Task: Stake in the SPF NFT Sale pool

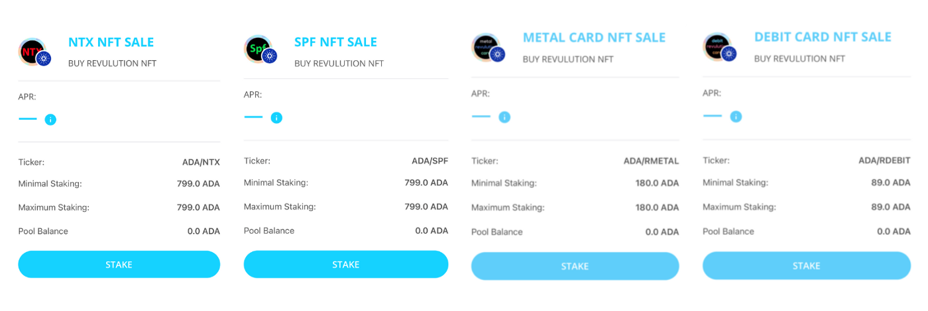Action: [x=346, y=264]
